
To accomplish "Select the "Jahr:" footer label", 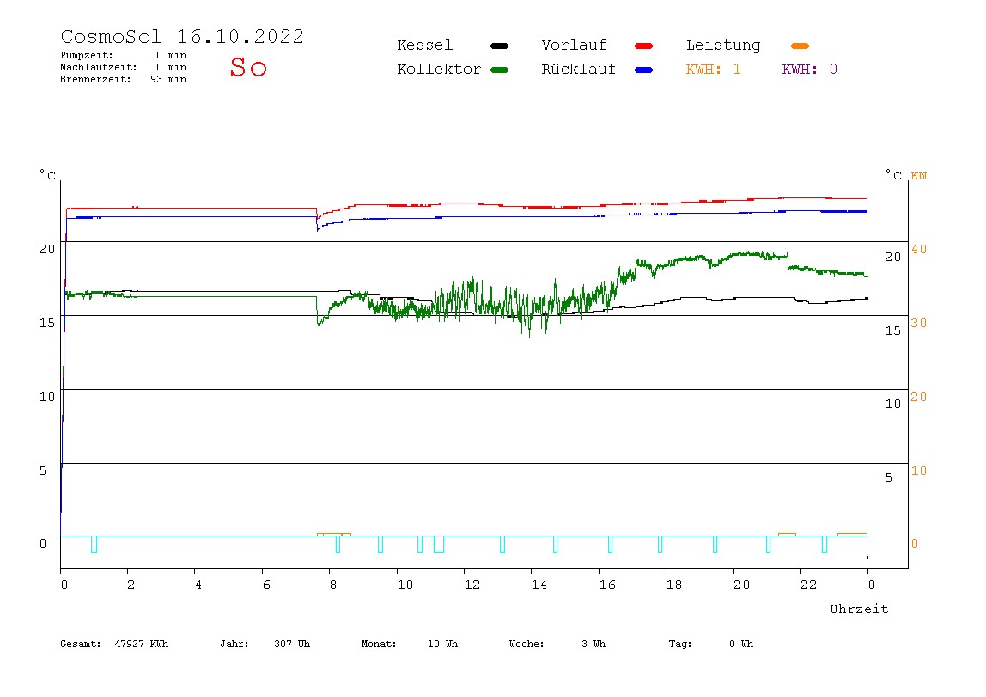I will point(234,644).
